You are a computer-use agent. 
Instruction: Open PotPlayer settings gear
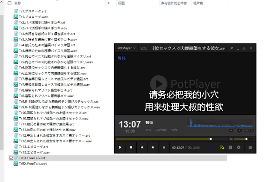[239, 147]
